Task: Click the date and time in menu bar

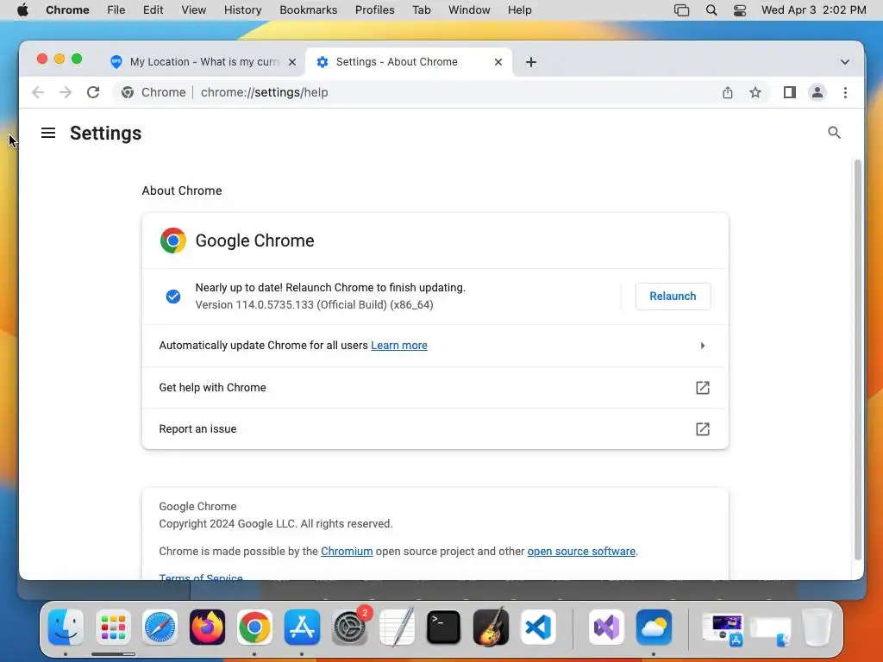Action: (x=814, y=10)
